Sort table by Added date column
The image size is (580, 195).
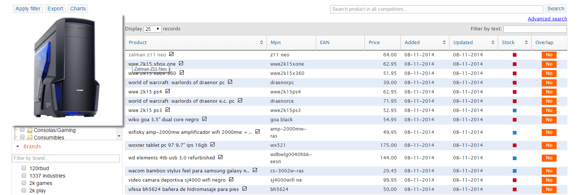tap(425, 43)
